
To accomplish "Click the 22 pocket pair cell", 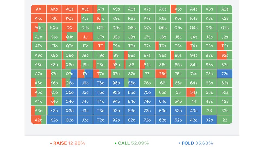I will (x=225, y=120).
